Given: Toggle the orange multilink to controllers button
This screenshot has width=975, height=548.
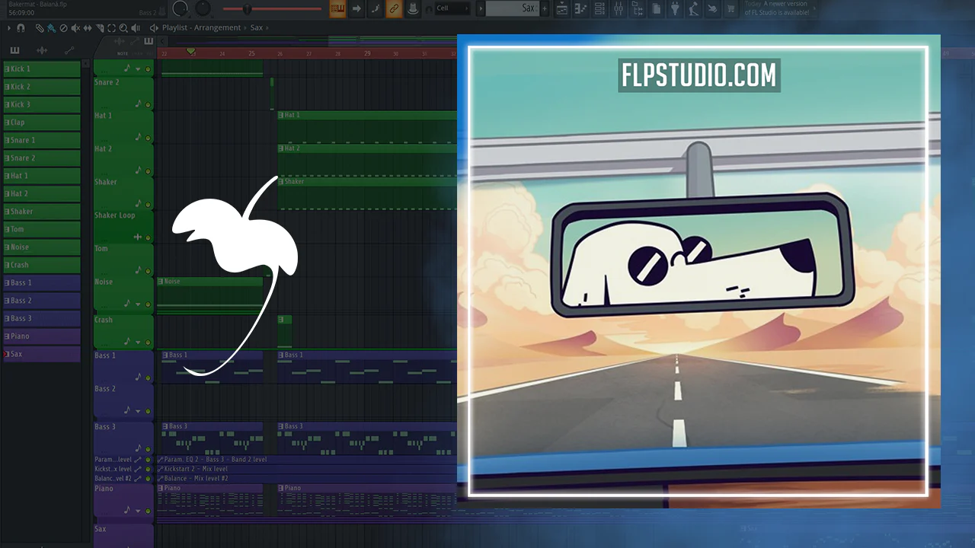Looking at the screenshot, I should tap(394, 9).
